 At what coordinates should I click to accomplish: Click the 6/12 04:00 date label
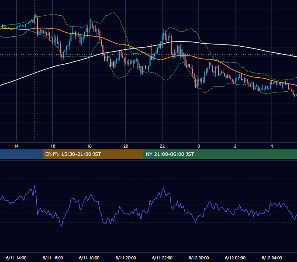tap(272, 258)
